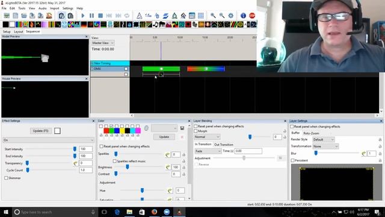Viewport: 385px width, 217px height.
Task: Enable the Shimmer checkbox
Action: pyautogui.click(x=6, y=178)
